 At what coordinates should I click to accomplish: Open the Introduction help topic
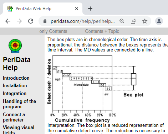[x=16, y=78]
